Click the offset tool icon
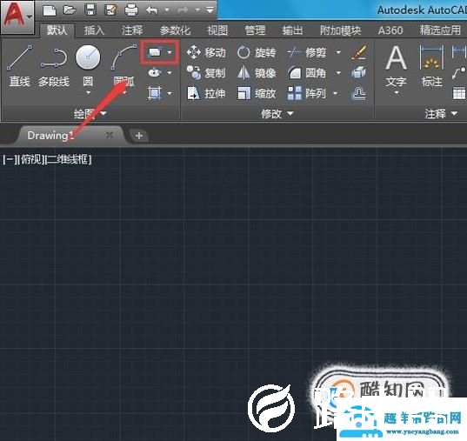Image resolution: width=467 pixels, height=441 pixels. (358, 93)
